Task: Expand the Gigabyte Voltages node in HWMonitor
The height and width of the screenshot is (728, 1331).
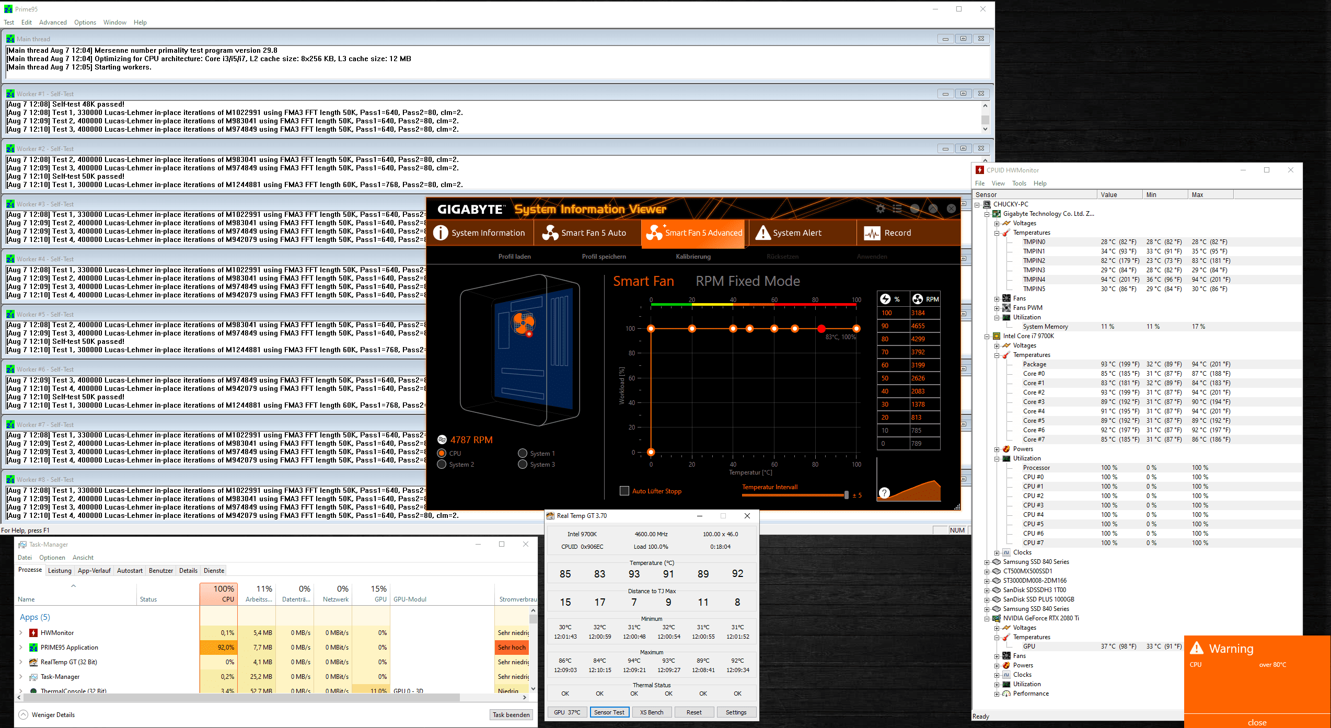Action: coord(997,224)
